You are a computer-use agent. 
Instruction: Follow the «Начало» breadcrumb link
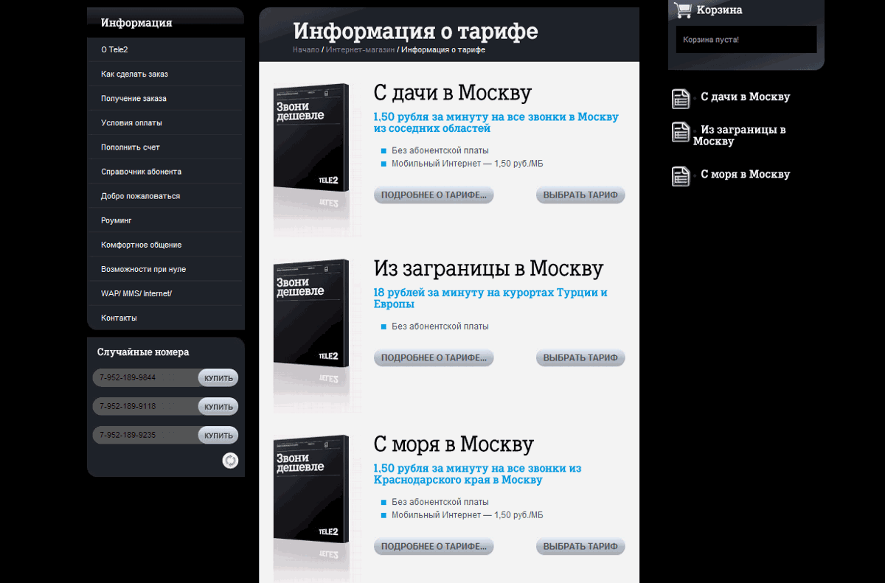tap(306, 50)
